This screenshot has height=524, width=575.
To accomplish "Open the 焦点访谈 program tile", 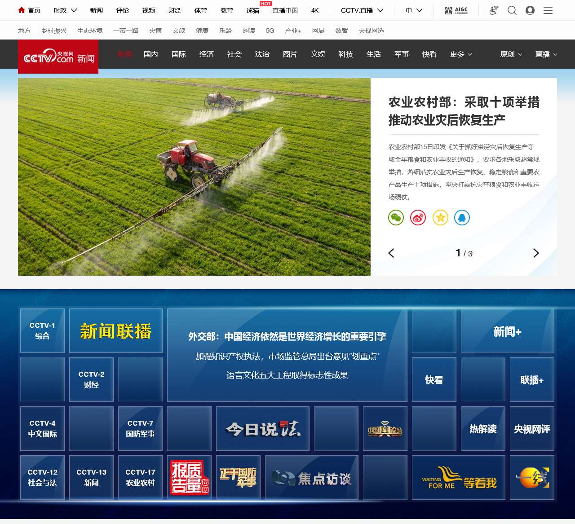I will click(312, 477).
